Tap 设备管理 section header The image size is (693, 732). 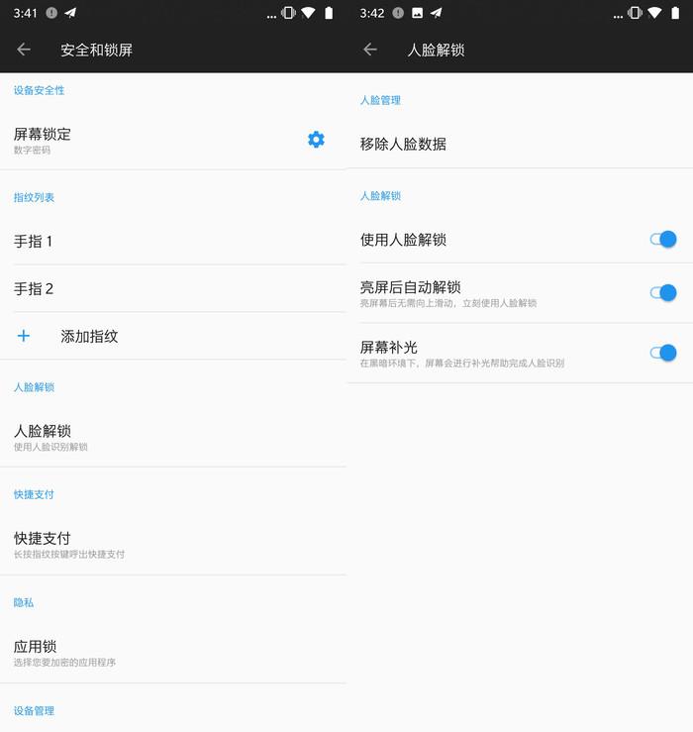pos(34,710)
